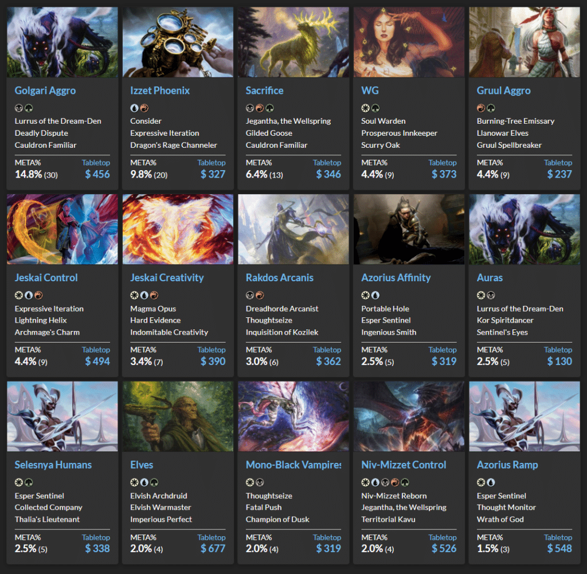
Task: Click the blue mana icon under Izzet Phoenix
Action: [134, 108]
